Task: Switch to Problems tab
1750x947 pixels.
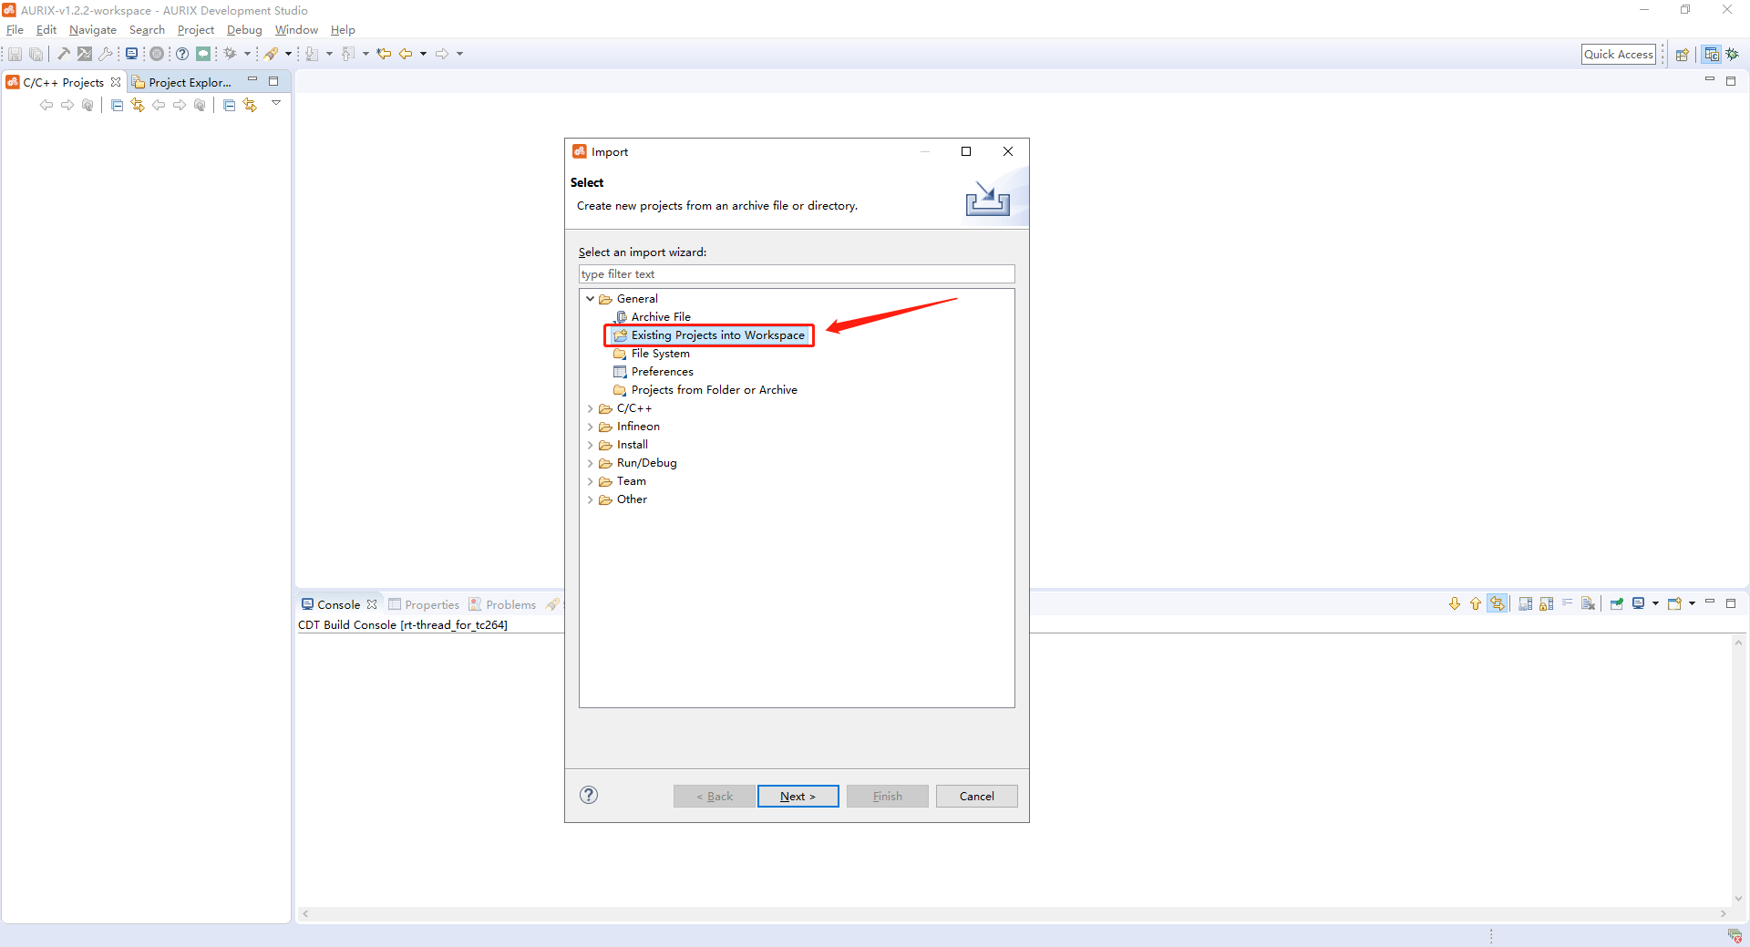Action: [x=502, y=604]
